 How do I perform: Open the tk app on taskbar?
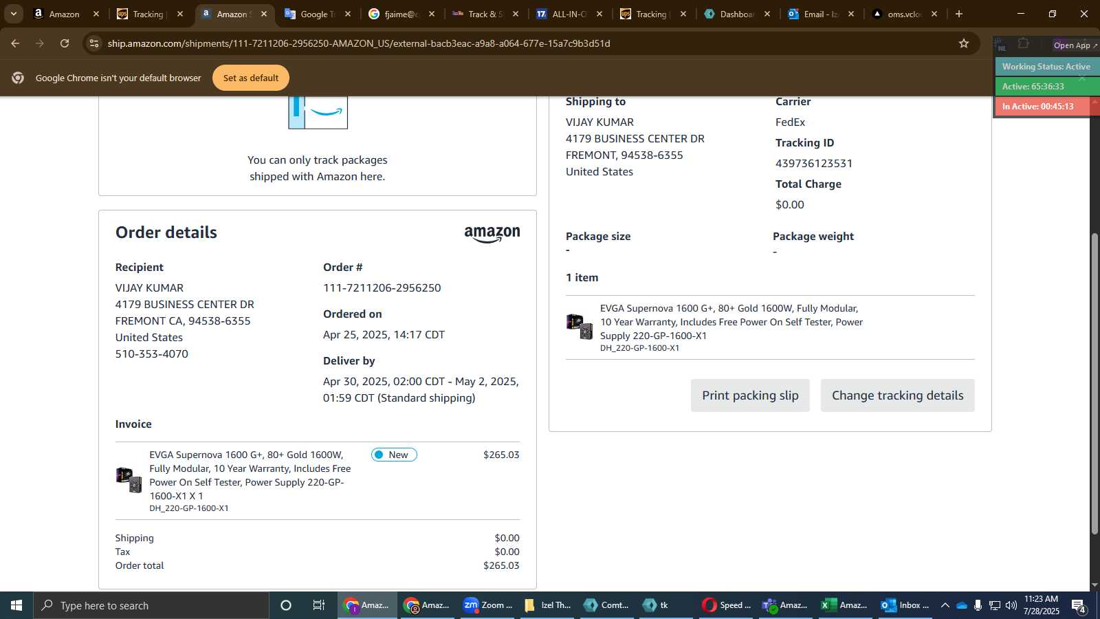[x=666, y=605]
